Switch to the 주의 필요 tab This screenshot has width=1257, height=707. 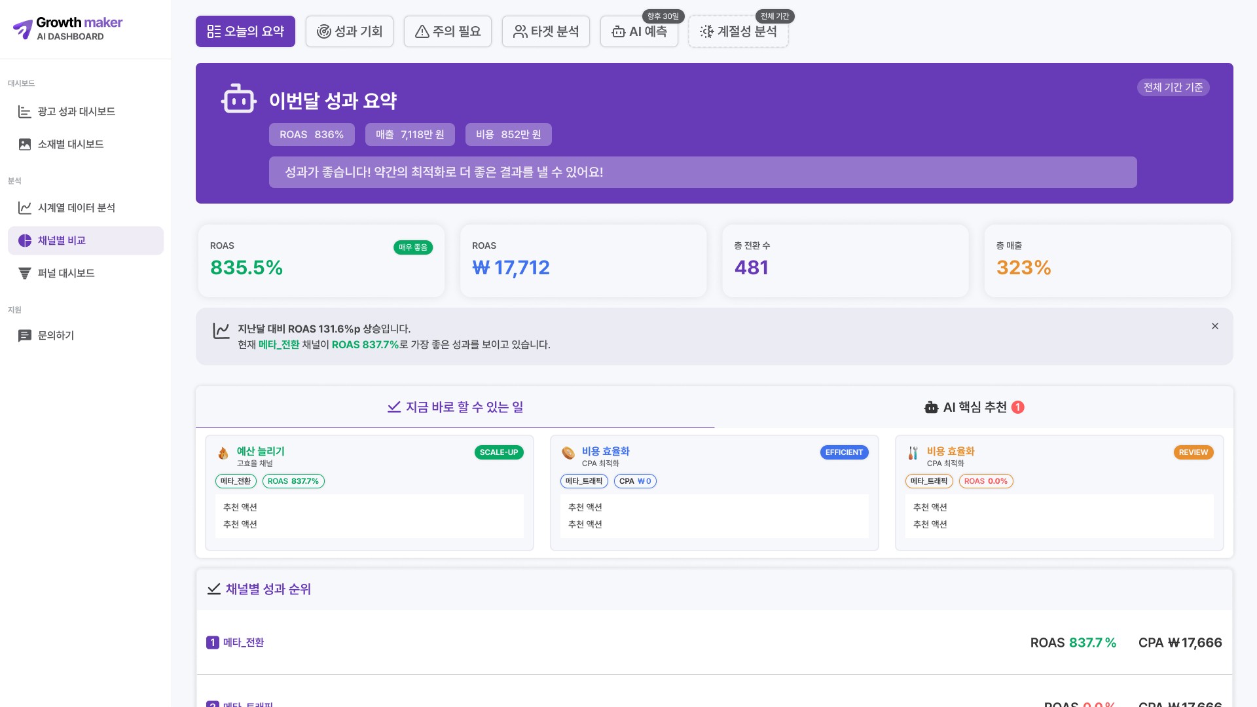tap(448, 31)
